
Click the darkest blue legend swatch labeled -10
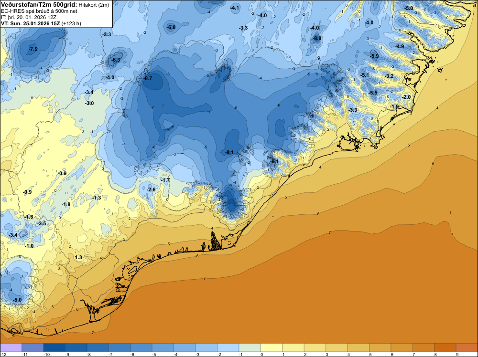(x=54, y=347)
